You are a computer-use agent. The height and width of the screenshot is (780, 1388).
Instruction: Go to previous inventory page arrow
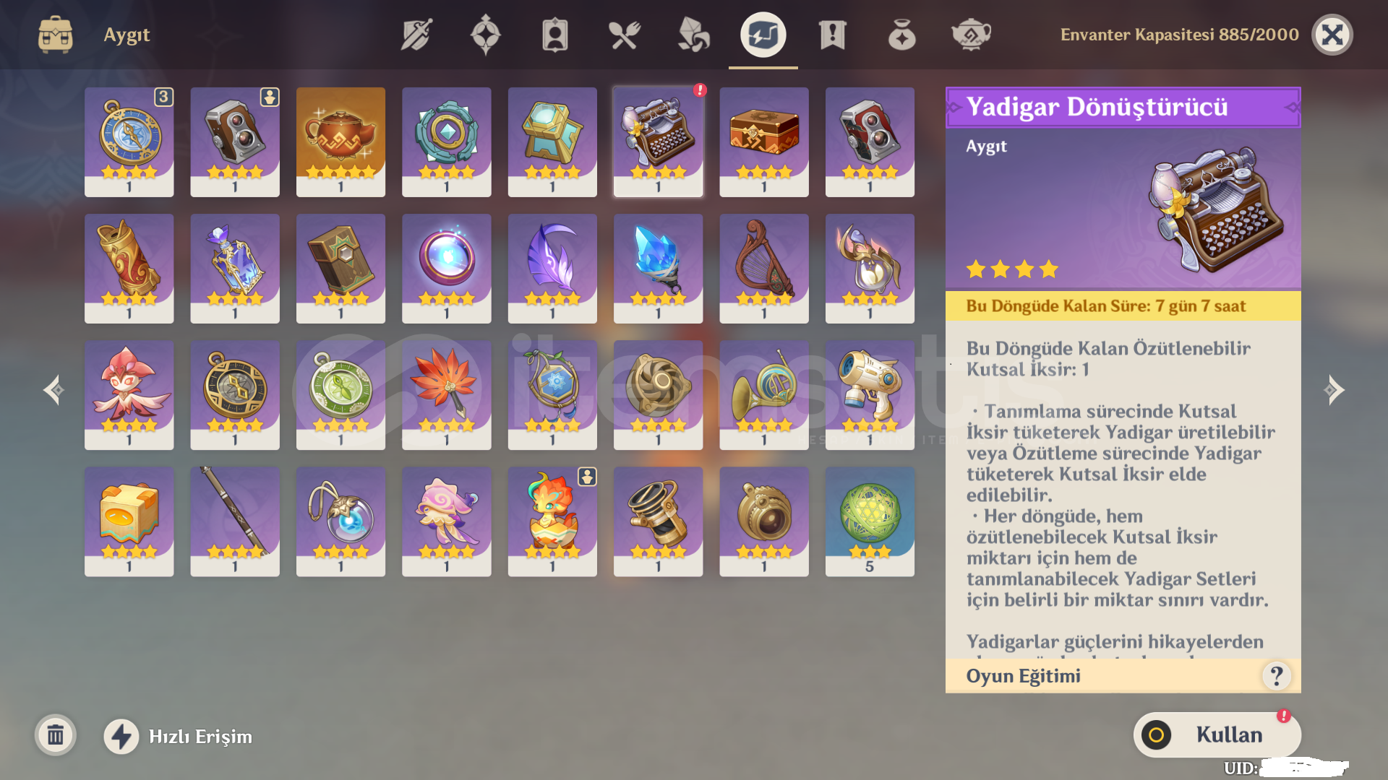(53, 390)
